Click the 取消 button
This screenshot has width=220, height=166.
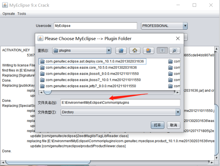click(x=173, y=125)
